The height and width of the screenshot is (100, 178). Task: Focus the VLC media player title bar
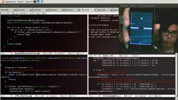coord(148,6)
